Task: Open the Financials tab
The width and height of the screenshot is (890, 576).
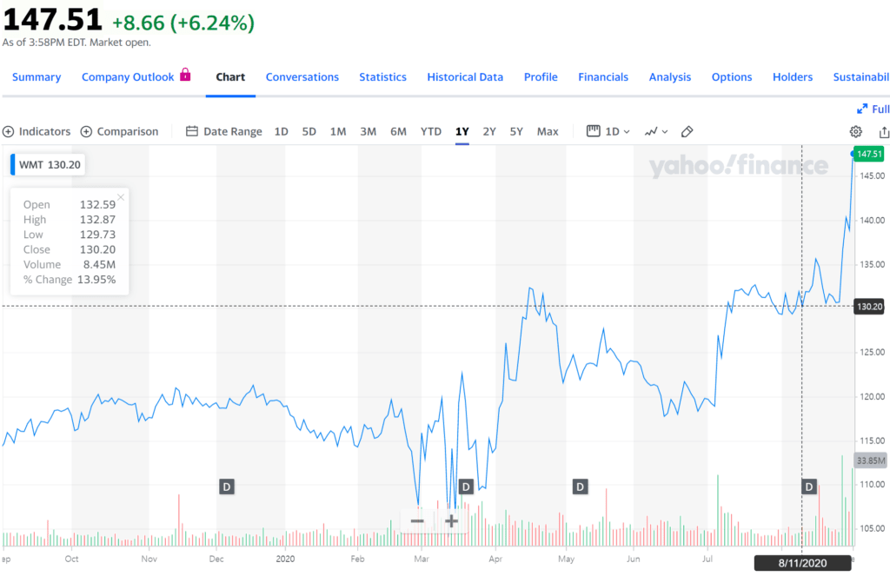Action: click(x=603, y=76)
